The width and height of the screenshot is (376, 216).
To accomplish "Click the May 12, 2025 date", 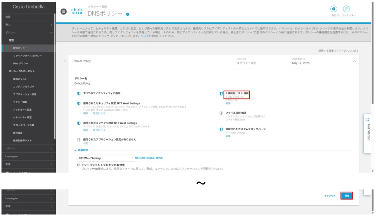I will tap(301, 63).
